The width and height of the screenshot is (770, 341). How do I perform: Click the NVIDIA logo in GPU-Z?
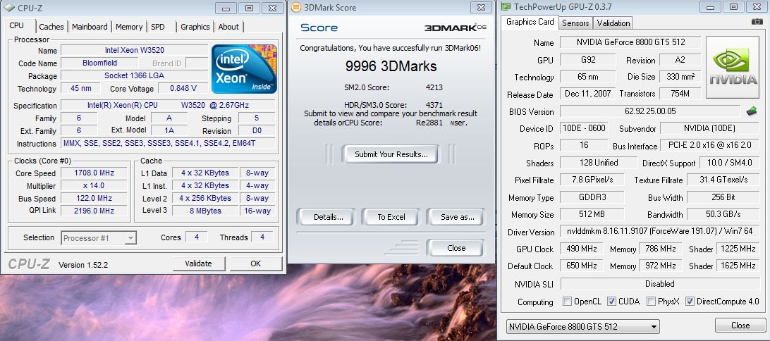pos(733,67)
